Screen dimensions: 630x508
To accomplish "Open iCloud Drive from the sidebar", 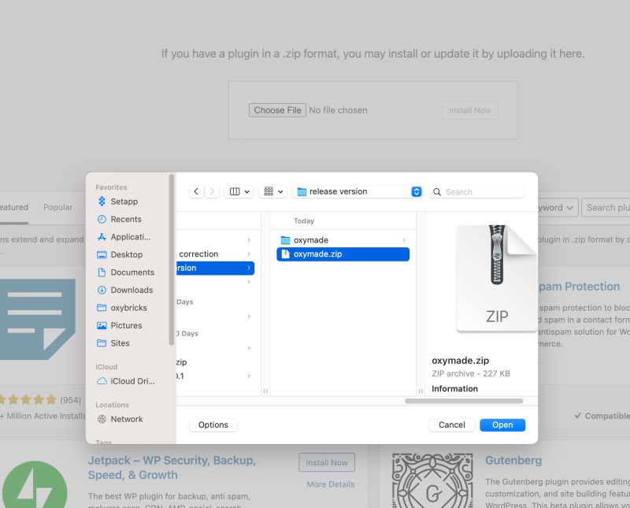I will click(x=132, y=381).
